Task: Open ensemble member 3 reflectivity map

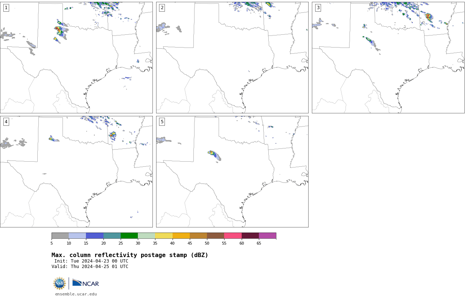Action: coord(388,57)
